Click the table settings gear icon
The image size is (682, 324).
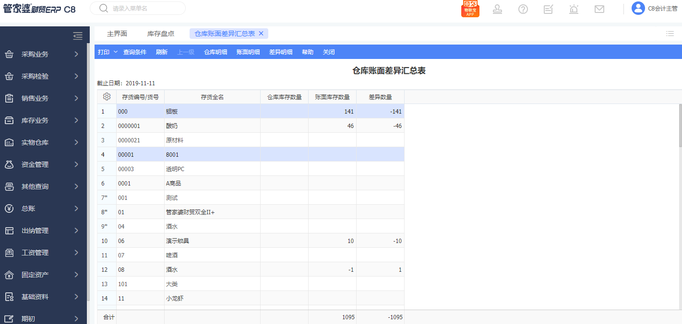coord(107,96)
